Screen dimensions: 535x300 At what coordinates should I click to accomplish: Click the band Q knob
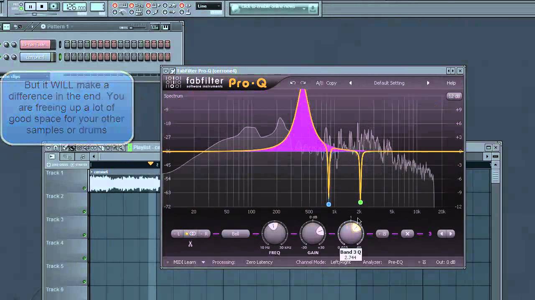[351, 233]
